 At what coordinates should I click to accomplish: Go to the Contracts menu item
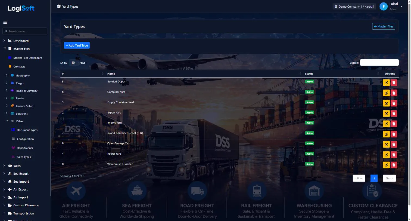tap(19, 67)
